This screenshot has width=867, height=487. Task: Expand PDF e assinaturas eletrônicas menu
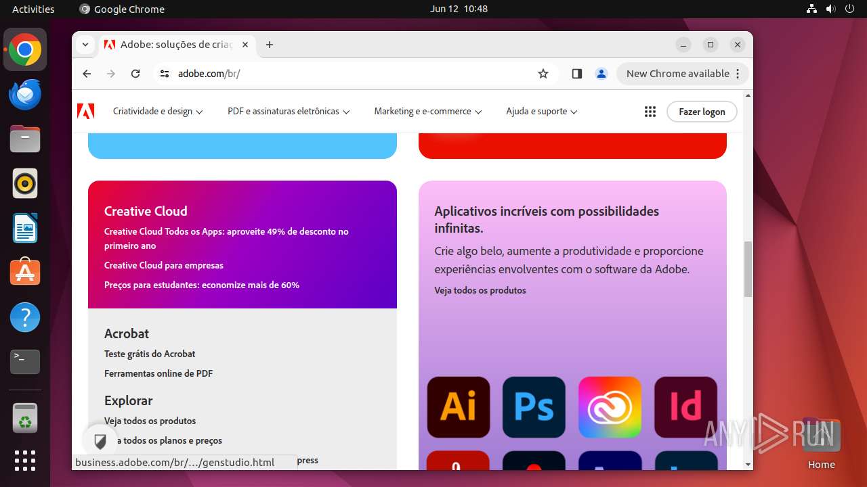point(289,112)
